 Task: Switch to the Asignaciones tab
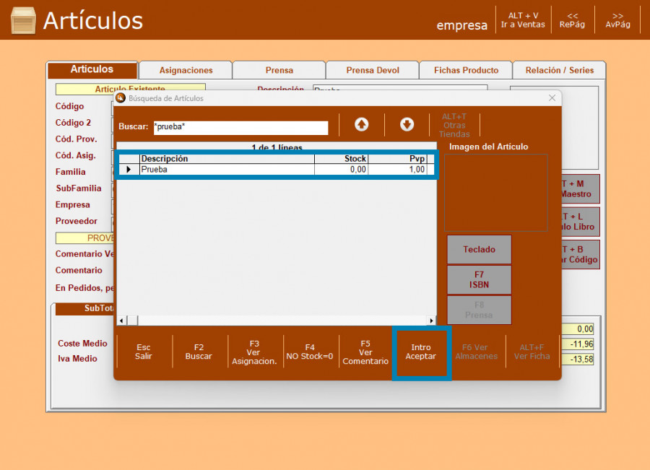[186, 70]
